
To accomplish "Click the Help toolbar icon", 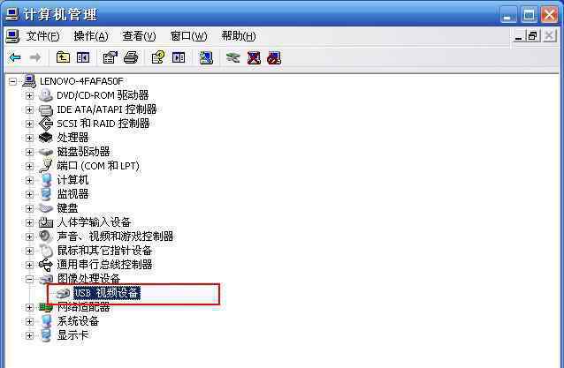I will [x=158, y=57].
